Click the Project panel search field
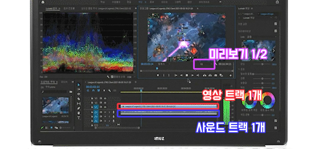The image size is (315, 149). 54,92
